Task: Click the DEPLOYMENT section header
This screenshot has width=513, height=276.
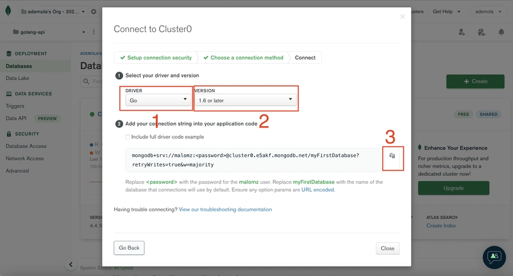Action: (31, 54)
